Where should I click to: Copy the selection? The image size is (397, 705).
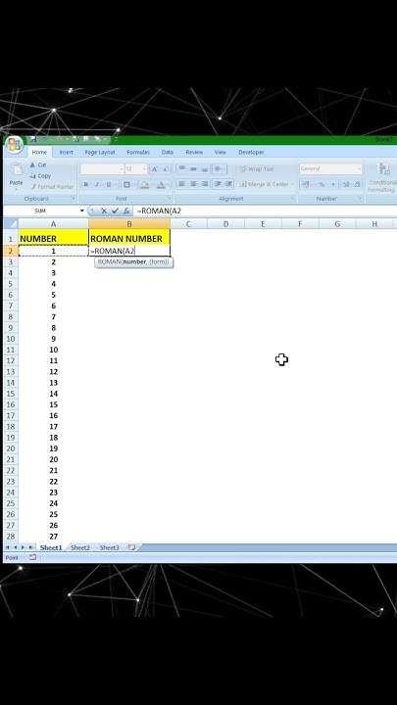click(x=40, y=176)
